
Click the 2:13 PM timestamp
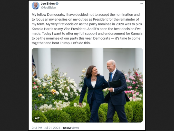pos(37,128)
